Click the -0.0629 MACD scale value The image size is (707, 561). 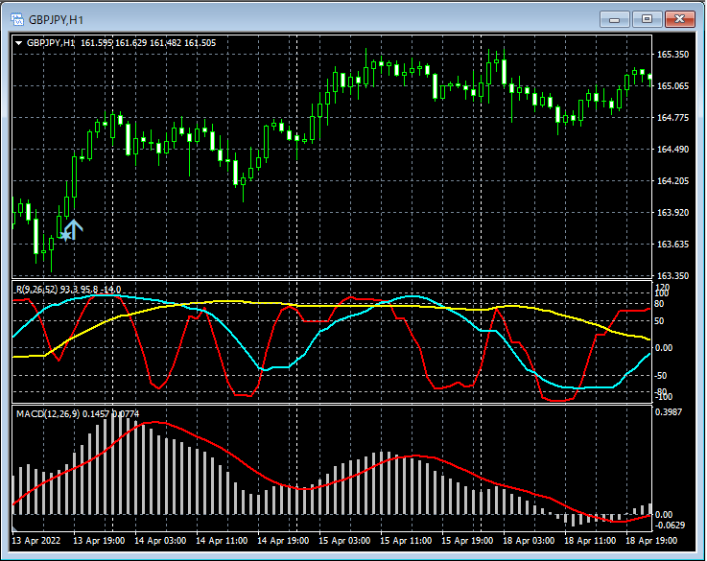671,525
